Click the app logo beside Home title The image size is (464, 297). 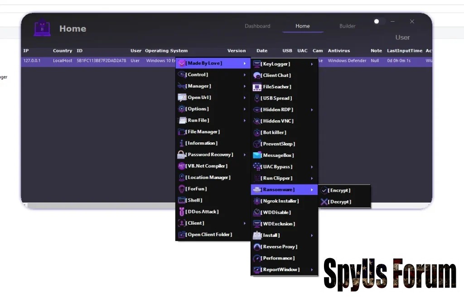point(42,28)
